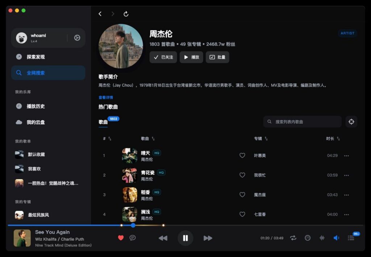Viewport: 371px width, 257px height.
Task: Switch to the 歌曲 tab
Action: (x=104, y=122)
